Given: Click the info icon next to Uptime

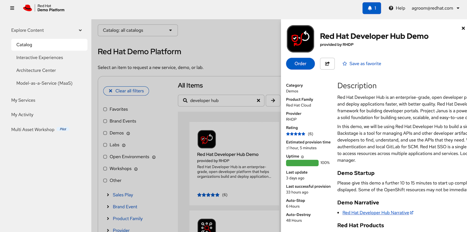Looking at the screenshot, I should [x=302, y=157].
